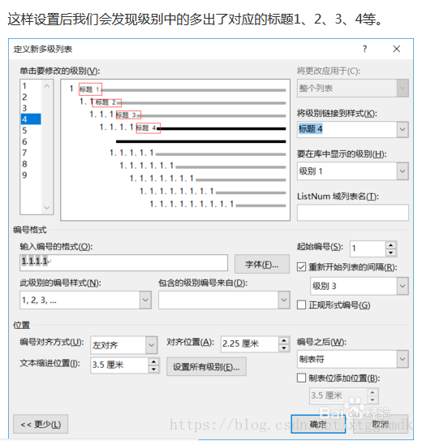
Task: Click the 设置所有级别 button
Action: [x=206, y=367]
